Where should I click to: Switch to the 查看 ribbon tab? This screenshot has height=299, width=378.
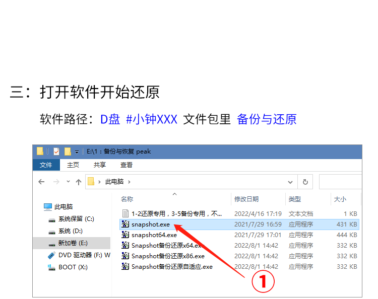(x=127, y=165)
